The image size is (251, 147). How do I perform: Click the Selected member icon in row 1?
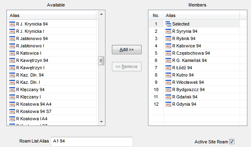coord(168,24)
